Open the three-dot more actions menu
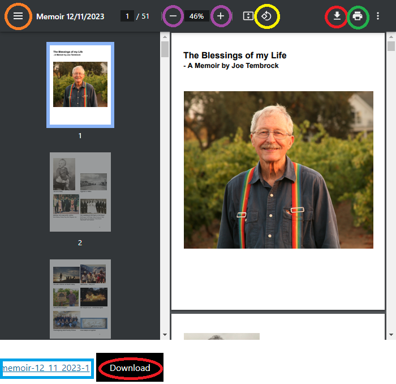Viewport: 396px width, 384px height. [x=378, y=16]
